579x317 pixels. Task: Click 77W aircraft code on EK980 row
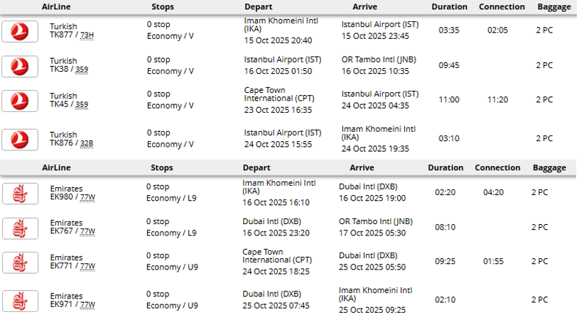[x=87, y=197]
